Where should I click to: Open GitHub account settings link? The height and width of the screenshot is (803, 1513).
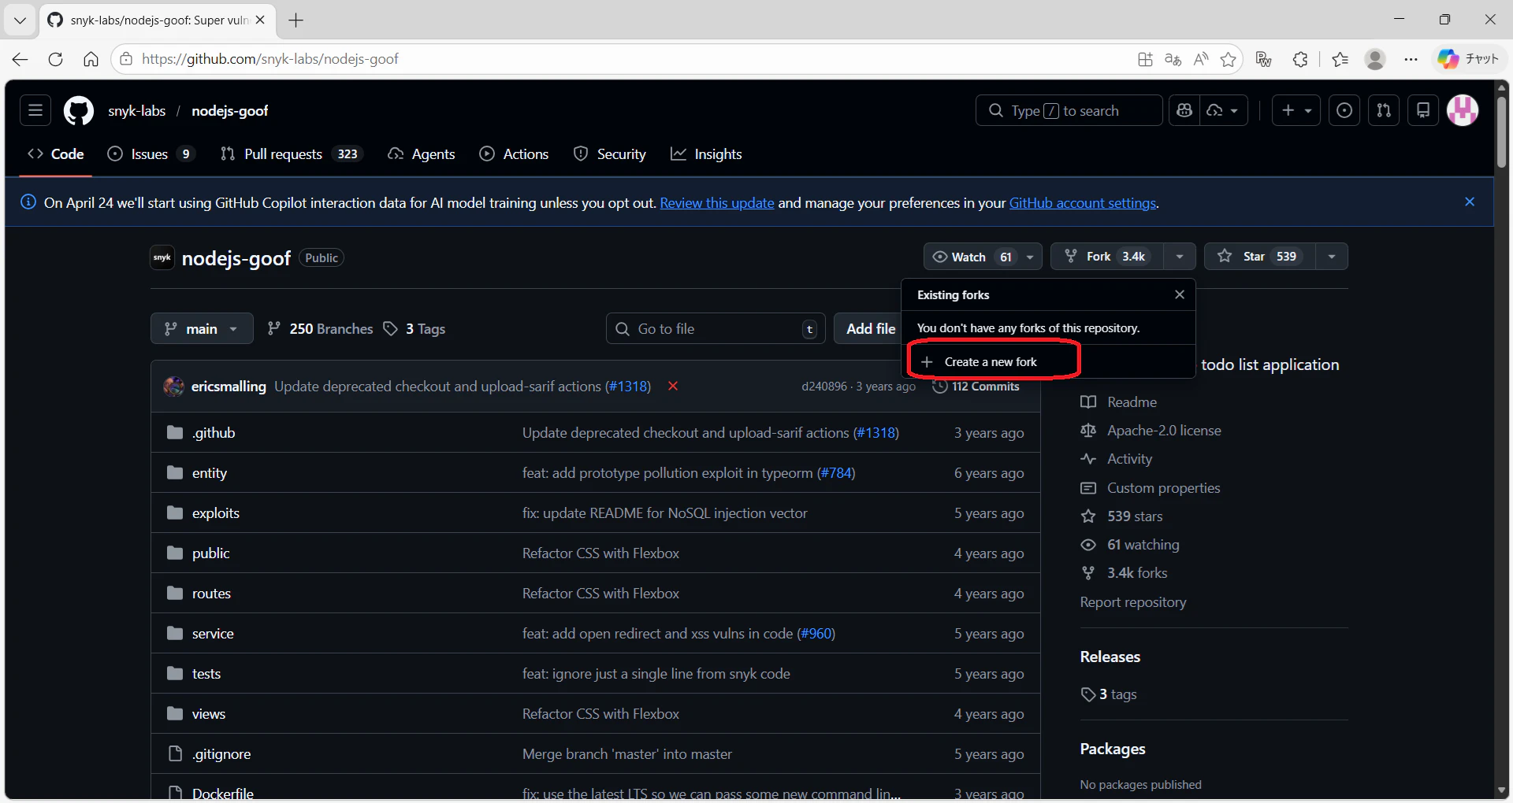pos(1083,203)
